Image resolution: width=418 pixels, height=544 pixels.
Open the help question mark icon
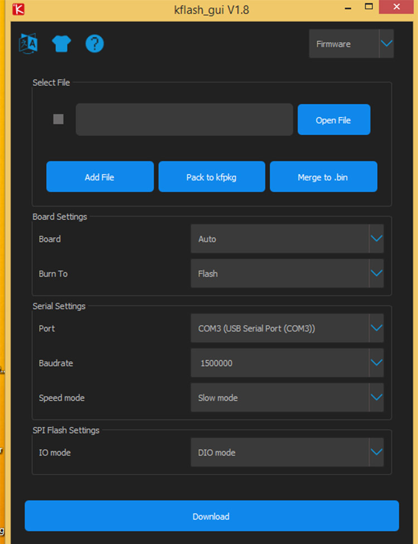94,44
